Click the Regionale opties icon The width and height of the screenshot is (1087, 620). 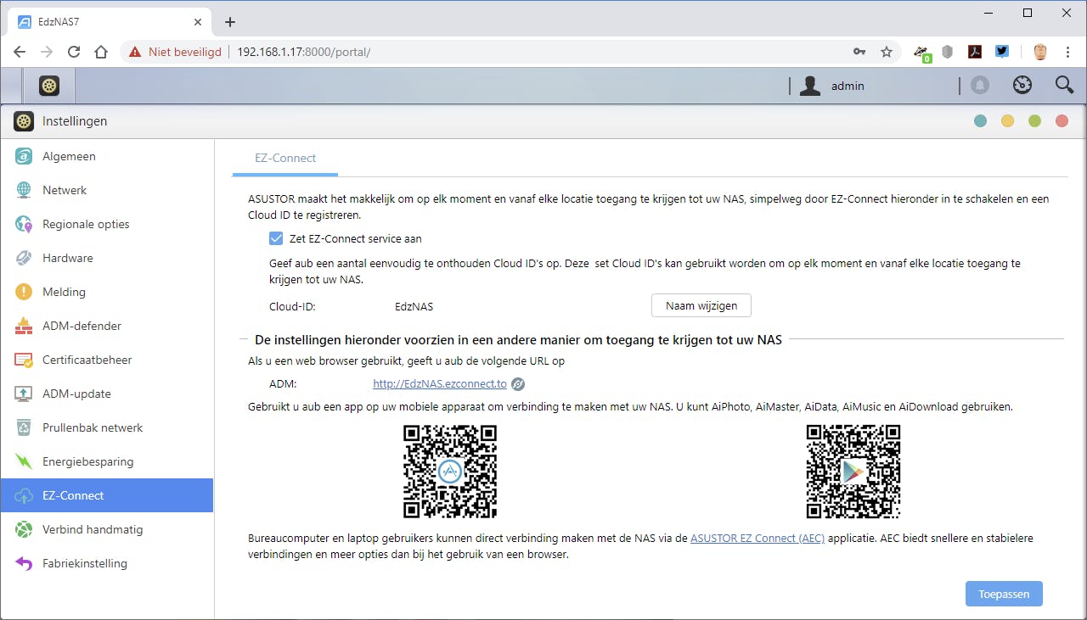click(25, 224)
